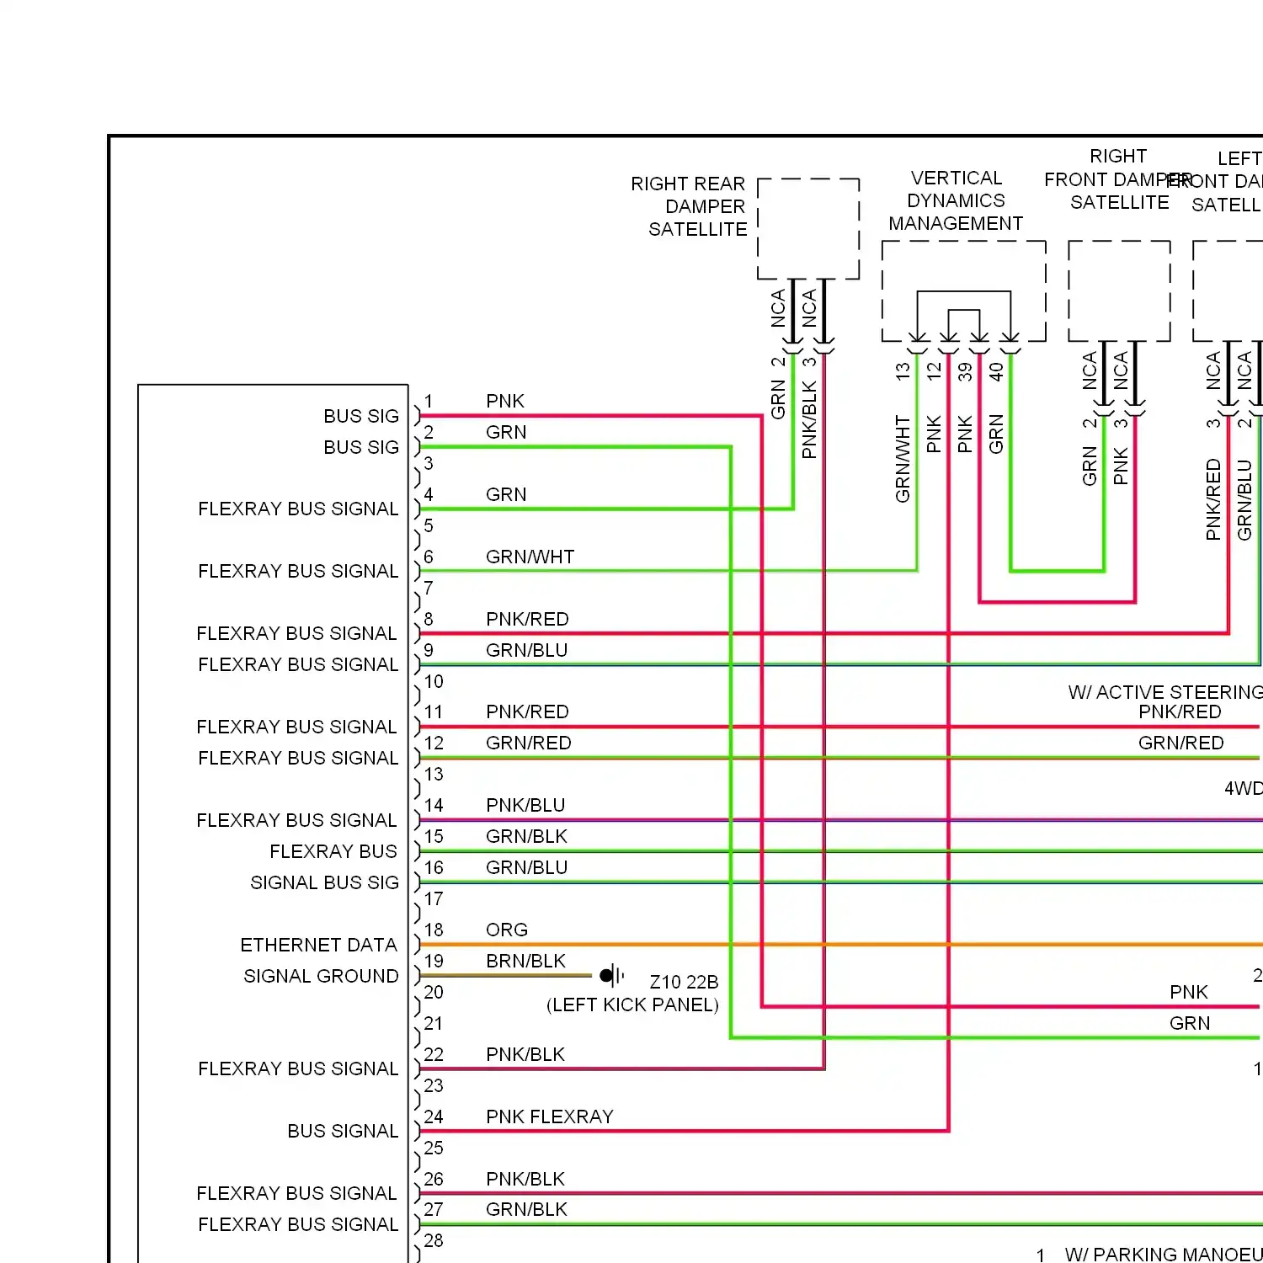Screen dimensions: 1263x1263
Task: Select the "PNK" label at pin 1
Action: (x=505, y=401)
